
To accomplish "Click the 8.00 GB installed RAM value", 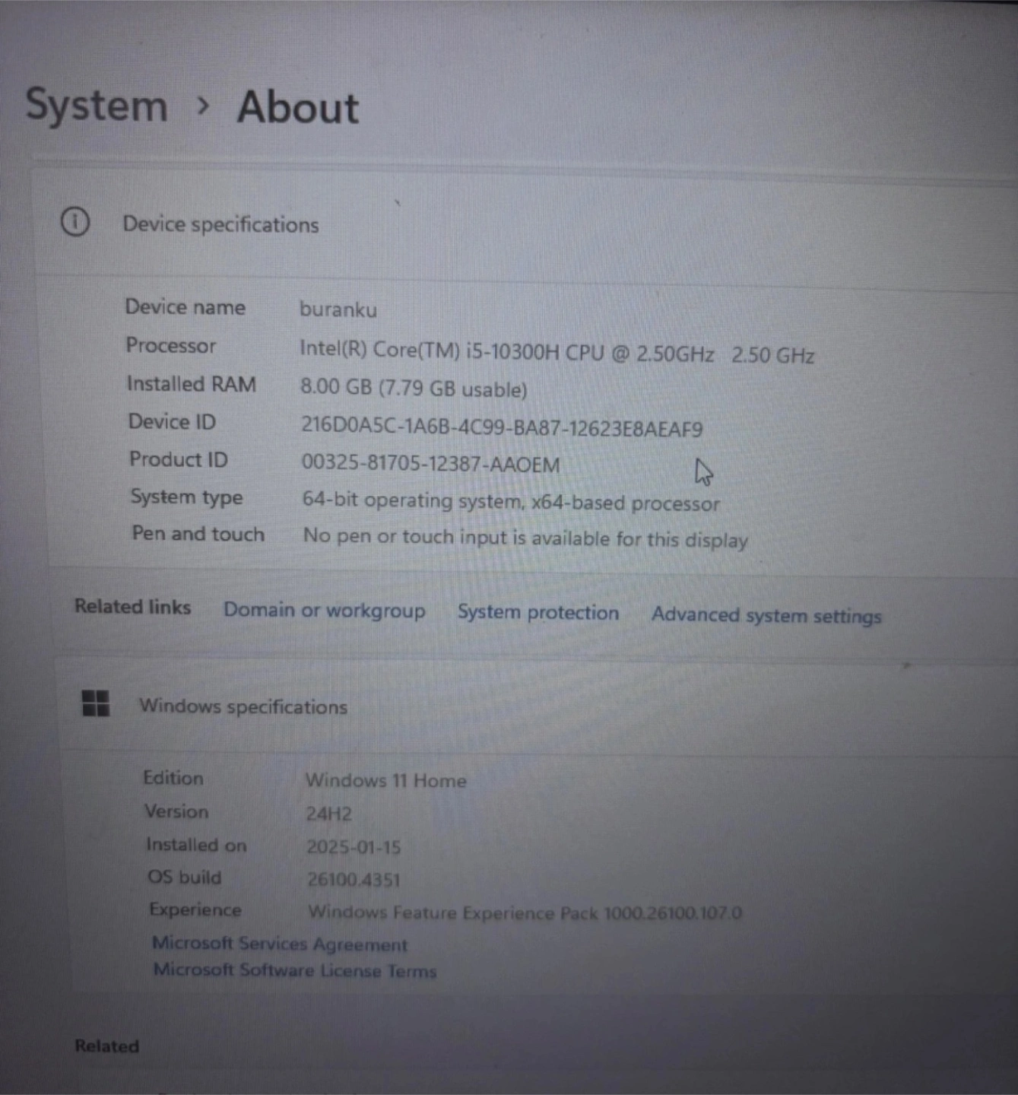I will pyautogui.click(x=414, y=389).
